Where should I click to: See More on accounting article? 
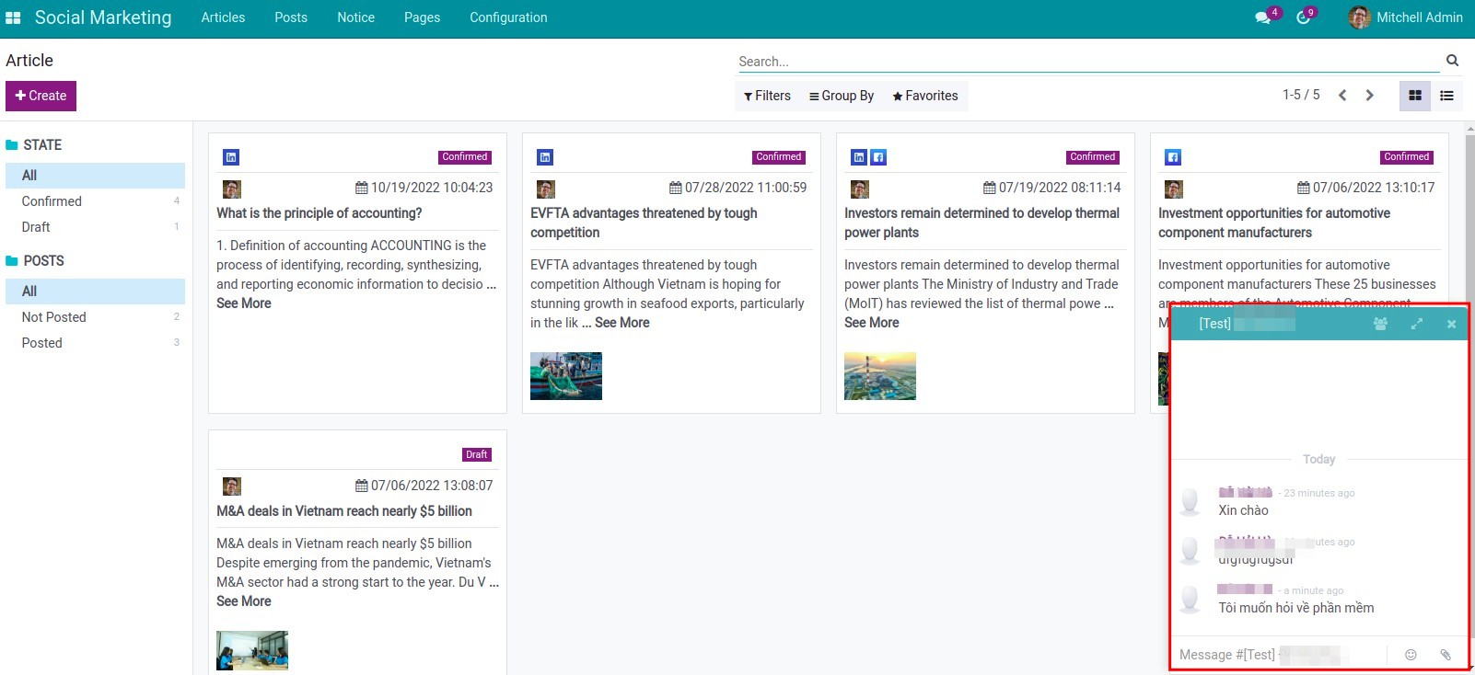pyautogui.click(x=244, y=303)
